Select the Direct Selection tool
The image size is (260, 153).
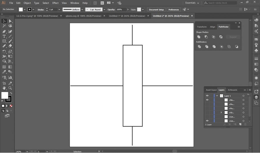click(x=10, y=21)
